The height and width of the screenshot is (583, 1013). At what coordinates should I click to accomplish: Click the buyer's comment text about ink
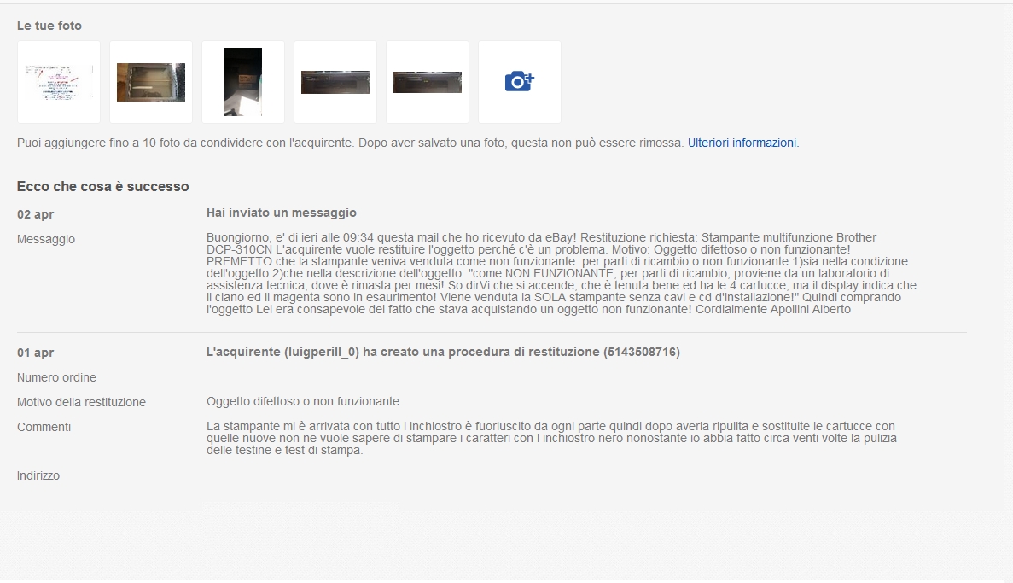551,438
